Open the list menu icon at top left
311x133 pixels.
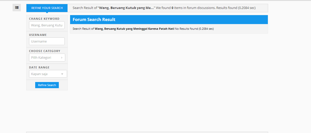(17, 8)
